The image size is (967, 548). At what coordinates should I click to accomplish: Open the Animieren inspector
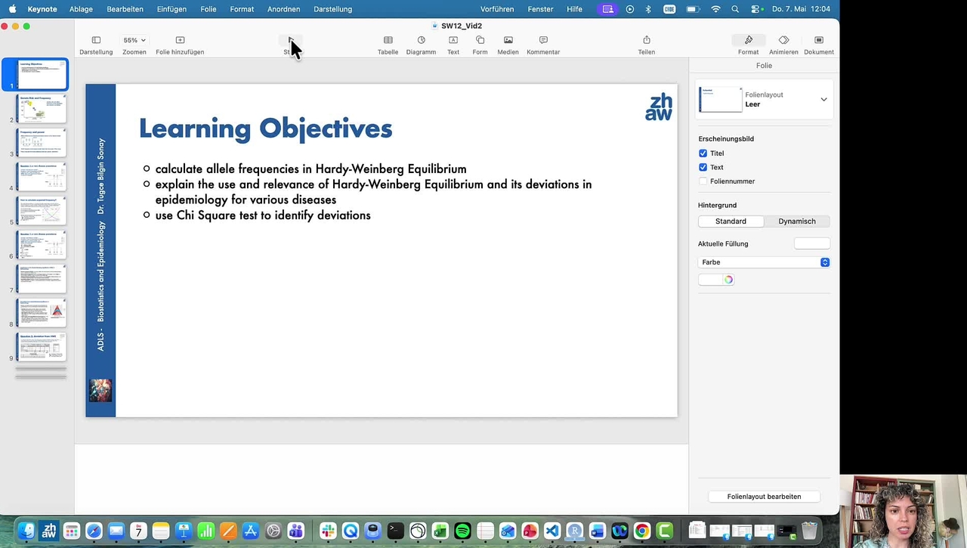coord(783,45)
